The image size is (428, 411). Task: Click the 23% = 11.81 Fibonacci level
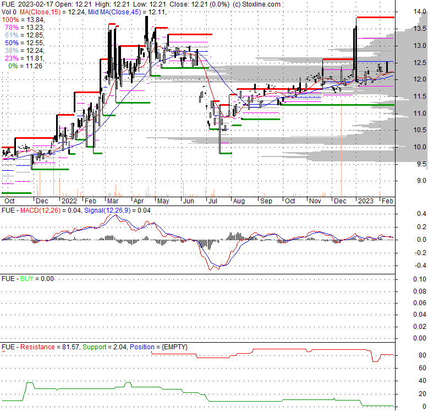(x=25, y=58)
